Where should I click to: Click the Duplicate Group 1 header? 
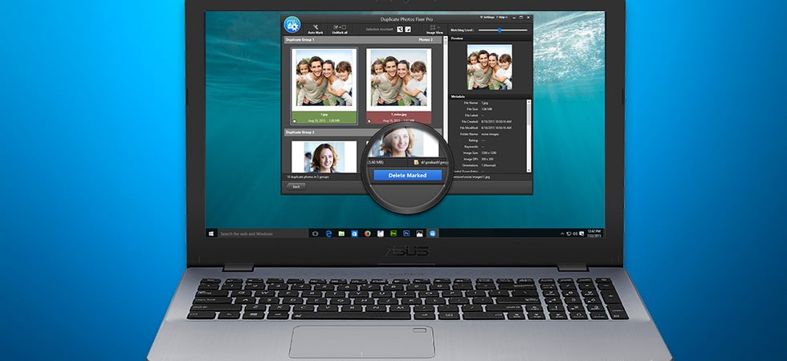click(363, 39)
